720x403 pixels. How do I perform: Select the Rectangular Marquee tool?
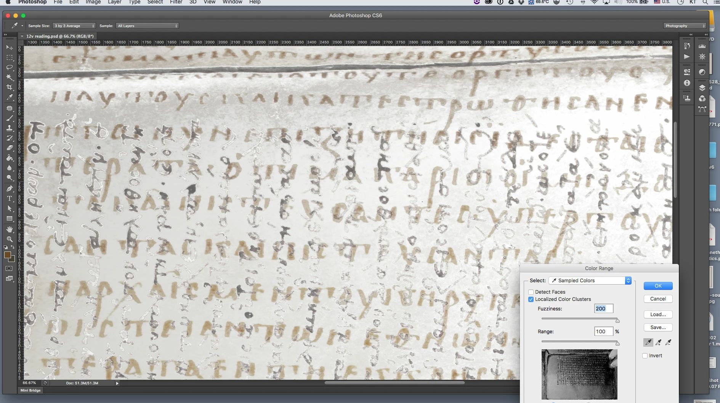click(10, 58)
